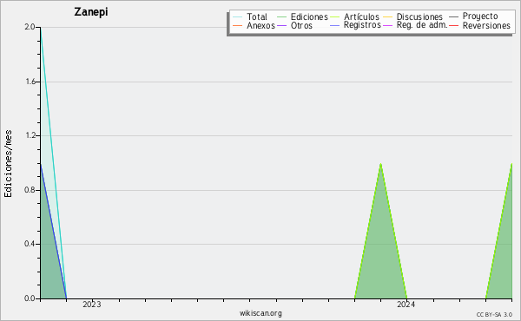Select the 'Reg. de adm.' legend label
The width and height of the screenshot is (521, 321).
422,25
